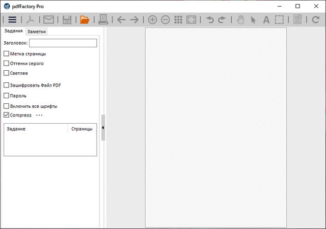Viewport: 326px width, 229px height.
Task: Click the printer icon in toolbar
Action: (103, 20)
